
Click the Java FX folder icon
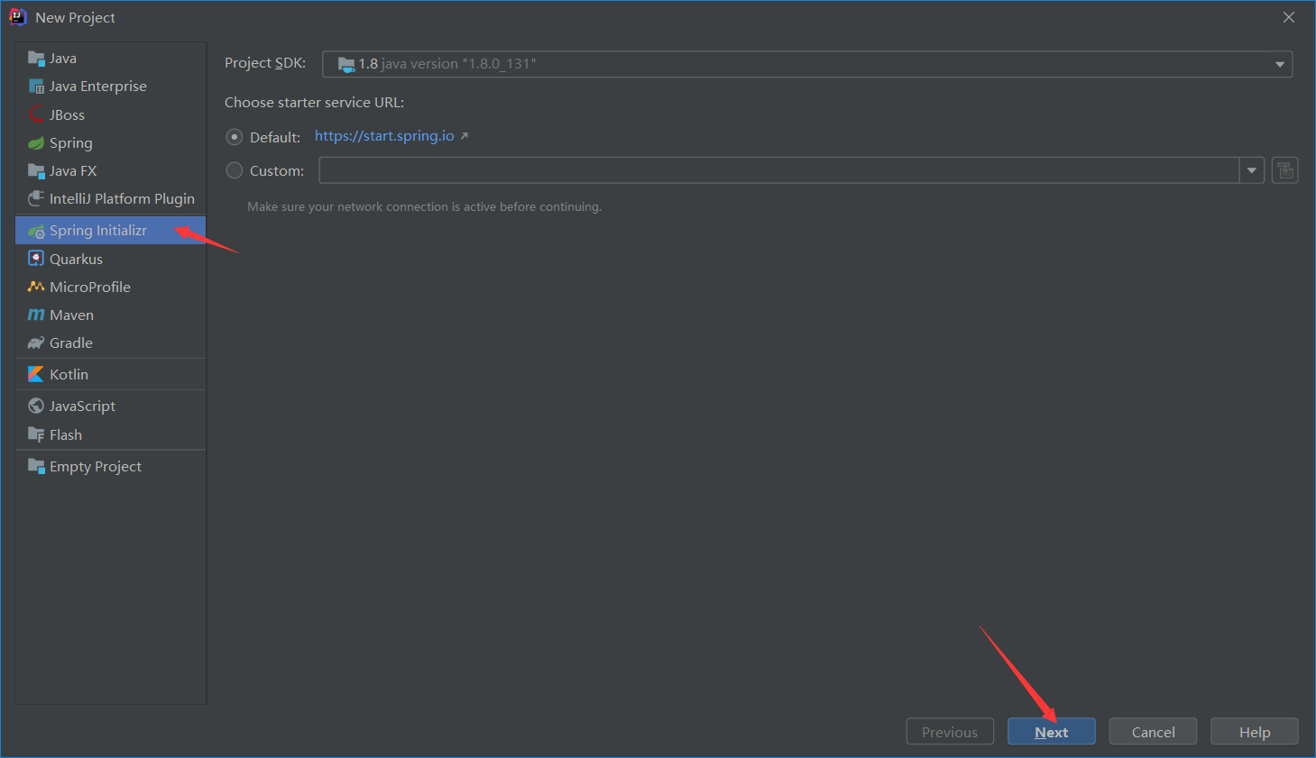pos(36,171)
